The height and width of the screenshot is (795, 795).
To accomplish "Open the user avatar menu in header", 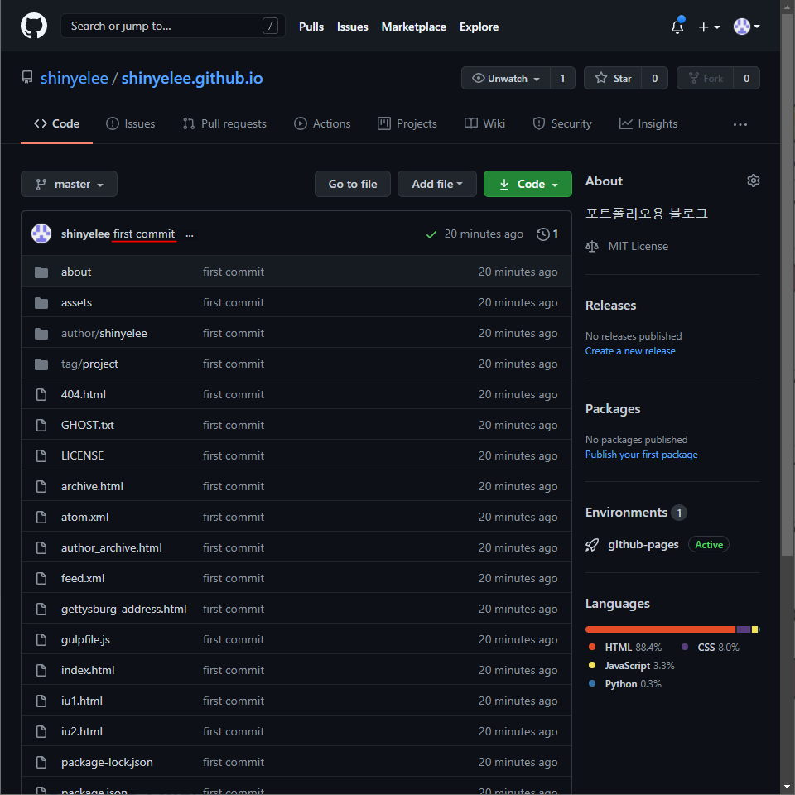I will 746,26.
